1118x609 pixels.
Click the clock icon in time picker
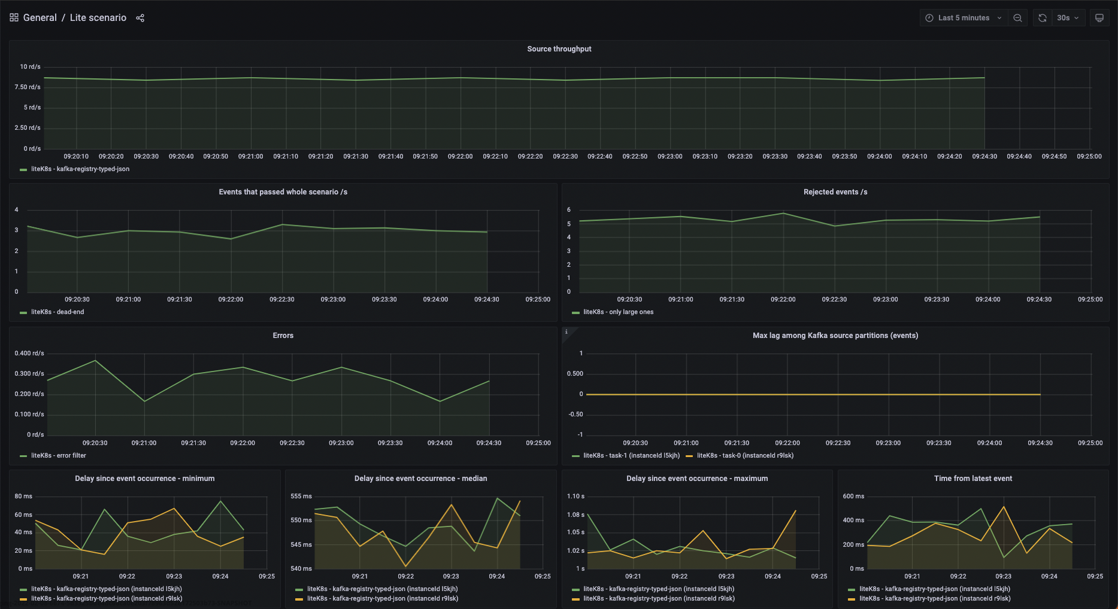[x=929, y=17]
